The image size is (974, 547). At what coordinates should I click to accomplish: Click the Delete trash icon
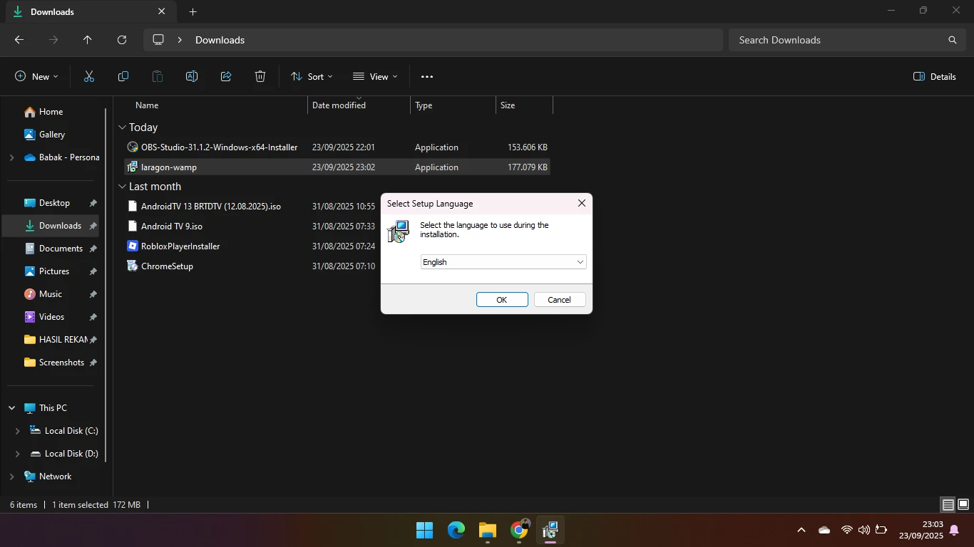click(x=260, y=76)
